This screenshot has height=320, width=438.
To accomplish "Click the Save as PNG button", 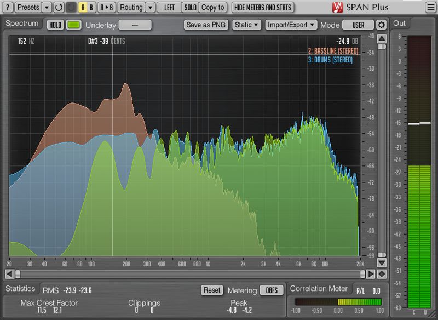I will coord(206,25).
